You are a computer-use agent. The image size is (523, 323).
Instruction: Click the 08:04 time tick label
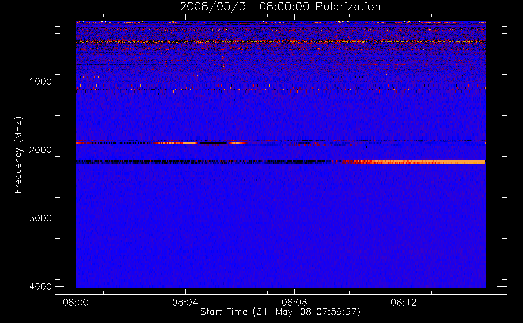pos(185,303)
